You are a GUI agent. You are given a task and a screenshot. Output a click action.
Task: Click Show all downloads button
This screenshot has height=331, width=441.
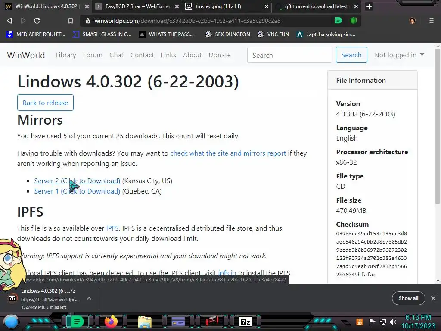pyautogui.click(x=408, y=298)
